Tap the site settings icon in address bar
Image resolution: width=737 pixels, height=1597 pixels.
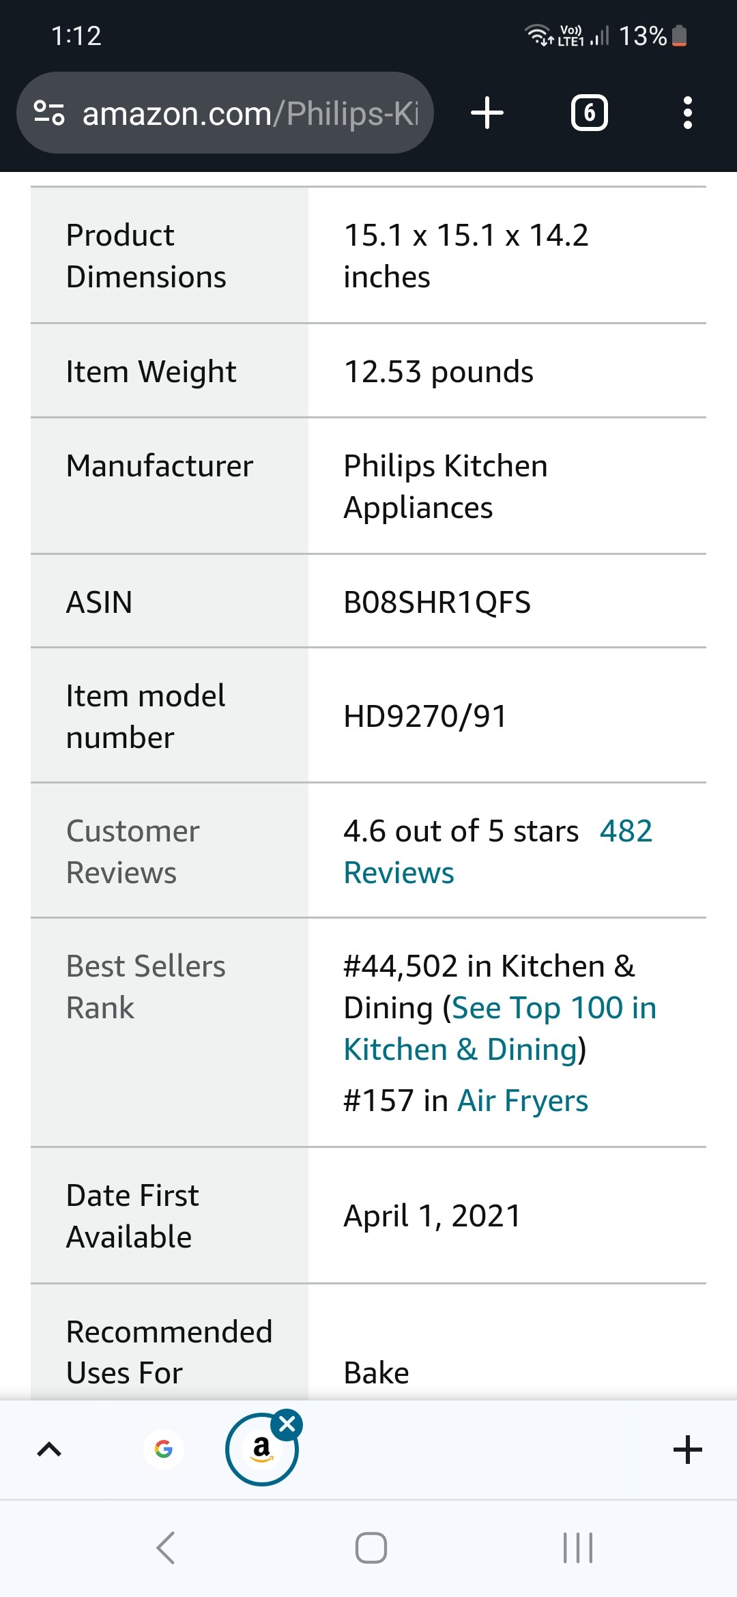[x=49, y=113]
